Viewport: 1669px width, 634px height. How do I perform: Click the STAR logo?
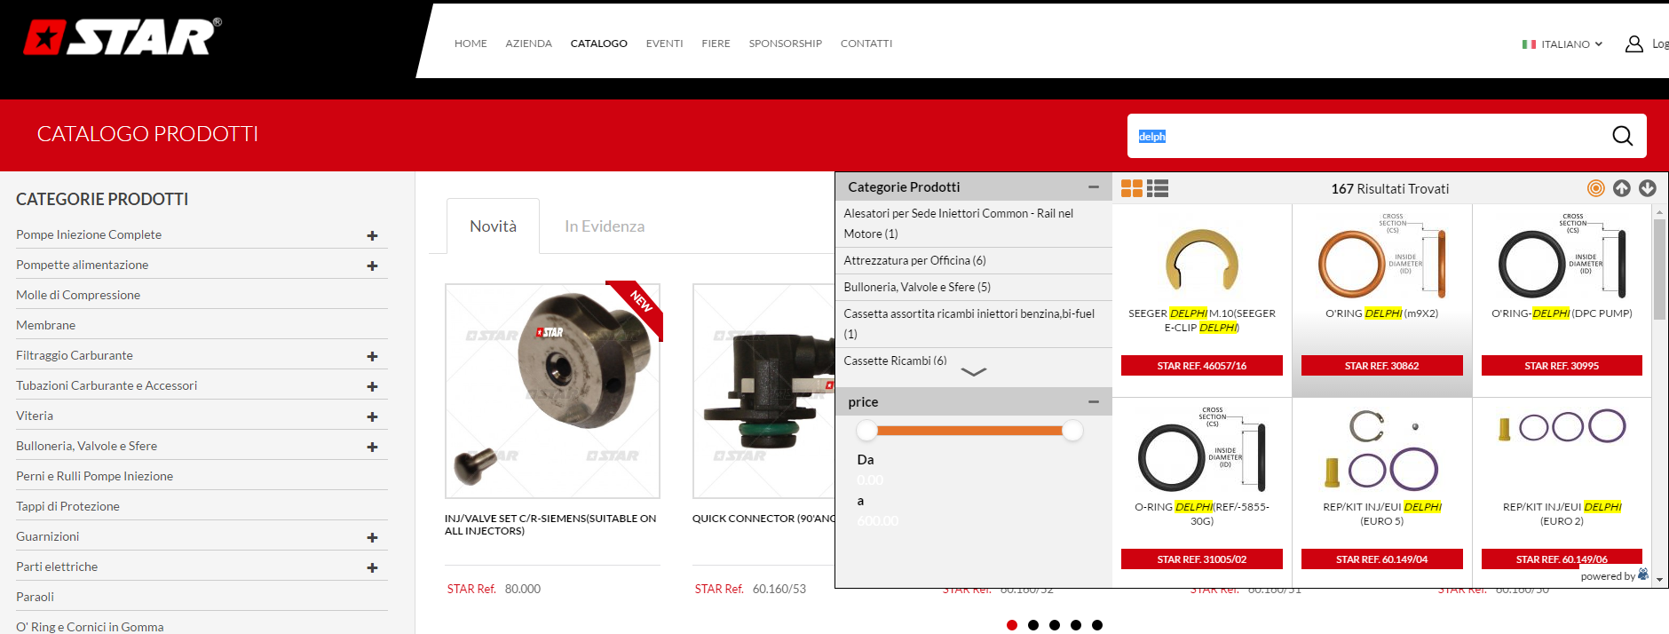point(123,37)
